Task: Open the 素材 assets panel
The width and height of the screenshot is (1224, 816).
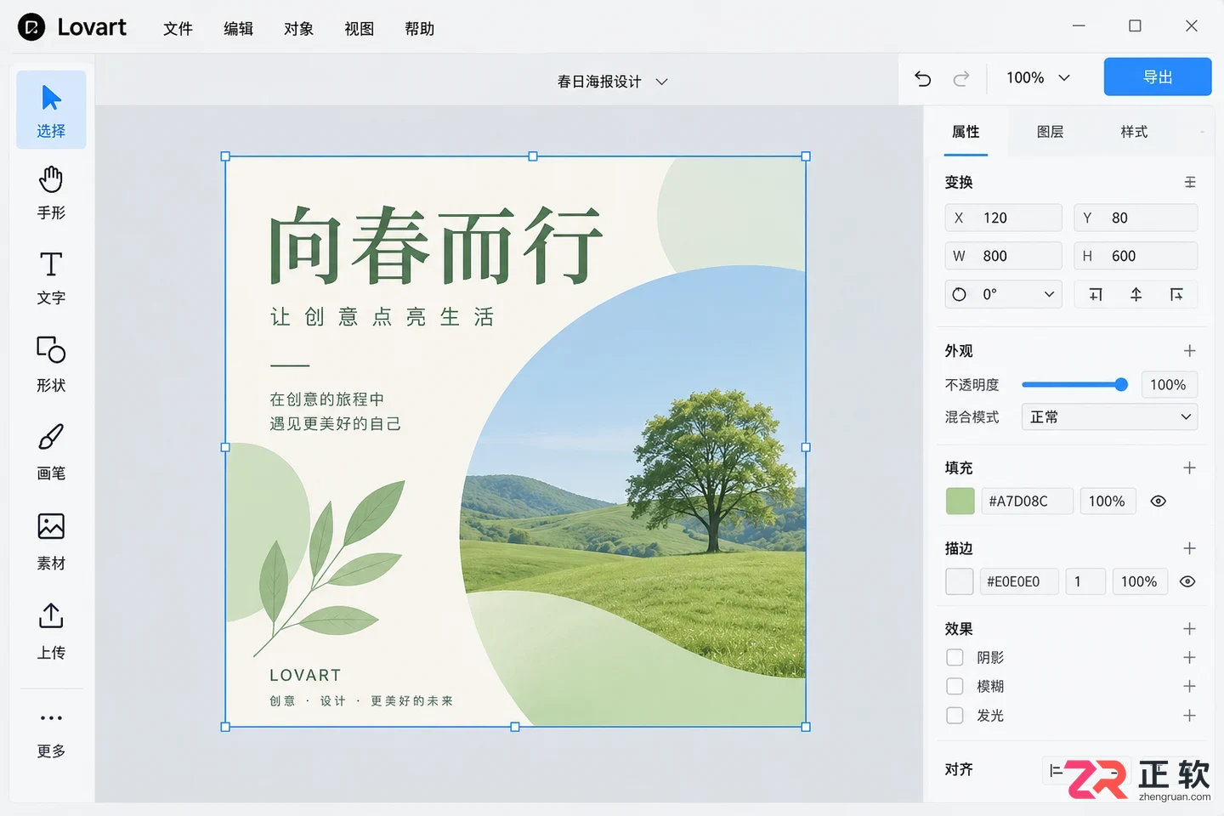Action: point(51,541)
